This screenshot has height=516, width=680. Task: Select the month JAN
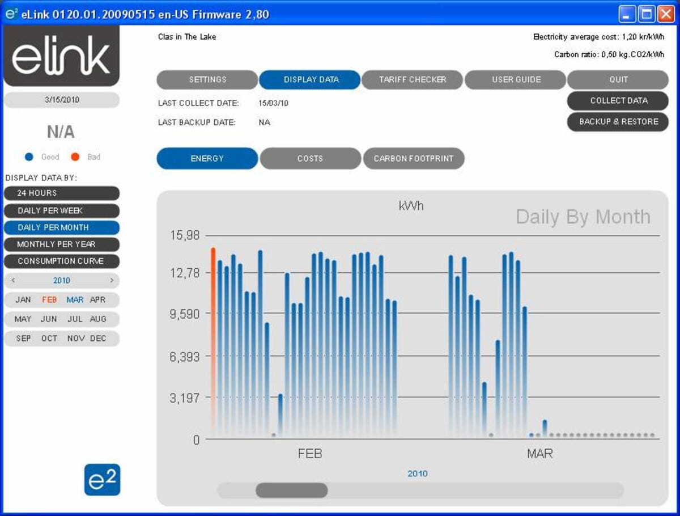click(23, 299)
